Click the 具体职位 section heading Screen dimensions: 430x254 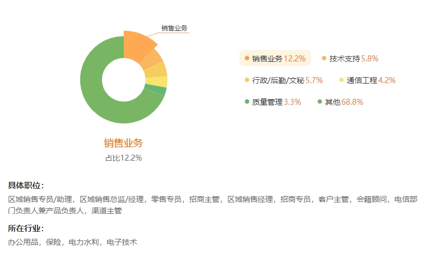point(26,186)
